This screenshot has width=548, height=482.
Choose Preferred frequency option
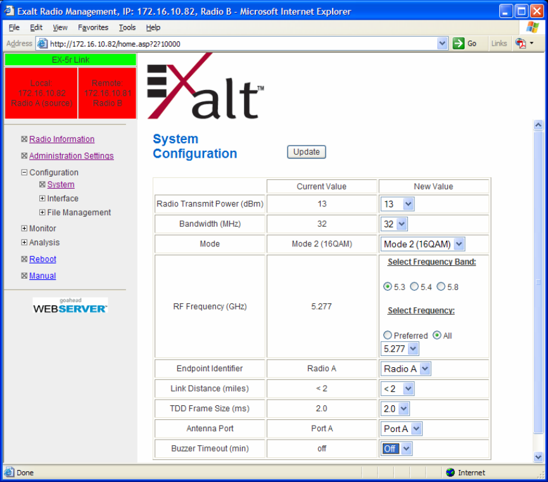pyautogui.click(x=387, y=335)
